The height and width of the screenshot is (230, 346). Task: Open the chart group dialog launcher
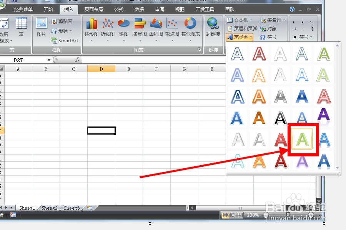click(x=199, y=49)
